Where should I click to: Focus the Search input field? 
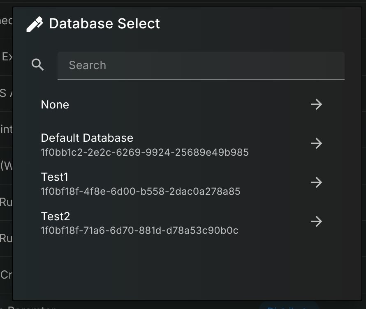click(201, 65)
